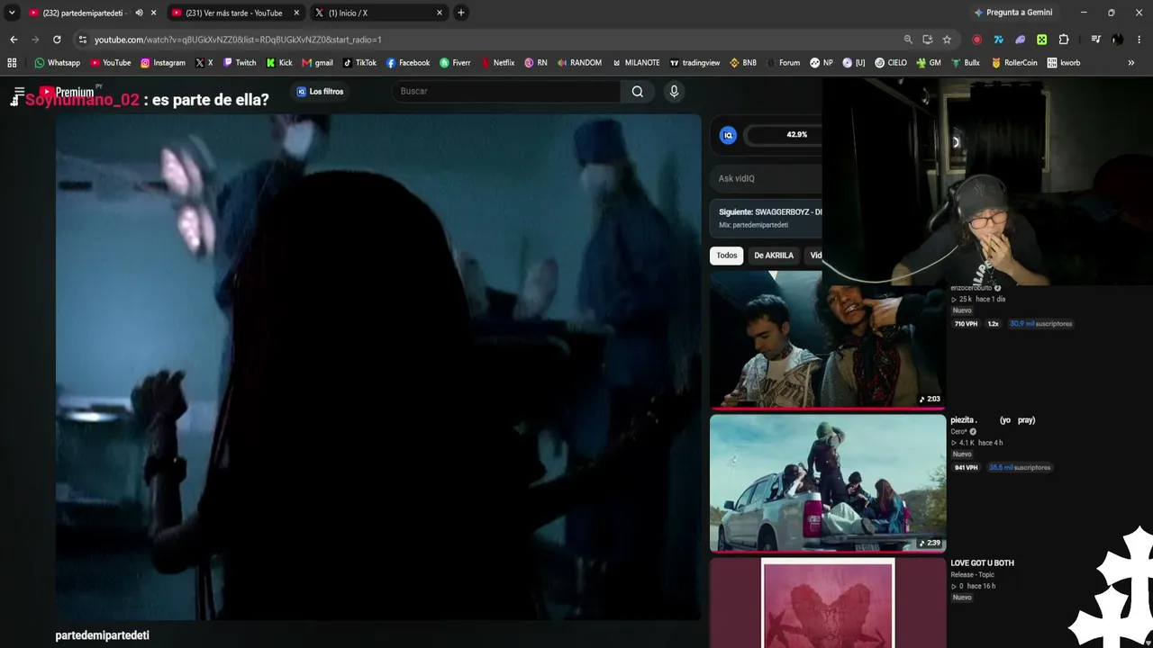
Task: Click the Pregunta a Gemini button
Action: click(1012, 13)
